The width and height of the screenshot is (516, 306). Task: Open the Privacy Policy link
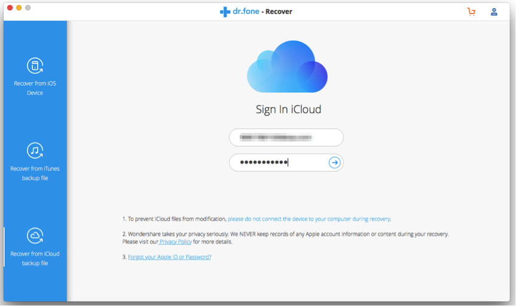click(x=175, y=242)
